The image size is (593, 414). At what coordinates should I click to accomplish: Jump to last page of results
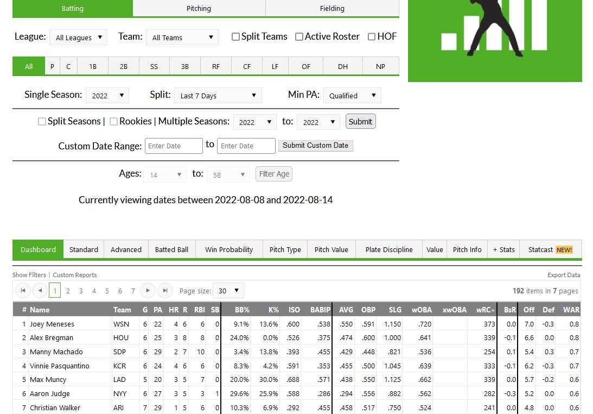[165, 291]
